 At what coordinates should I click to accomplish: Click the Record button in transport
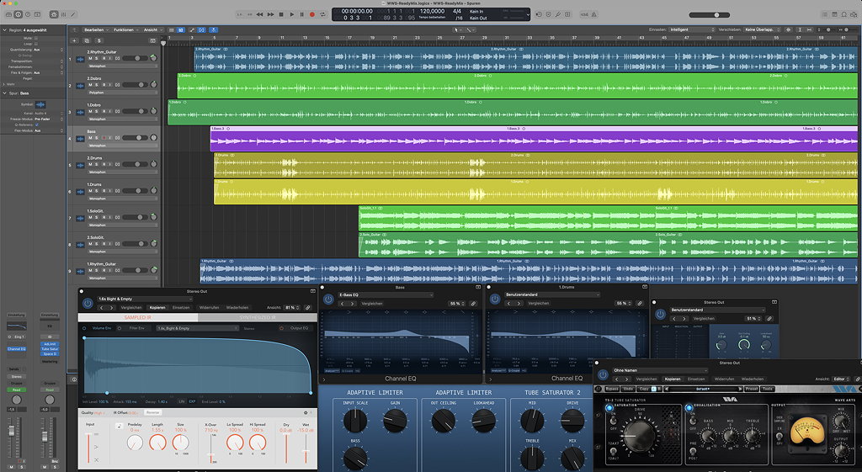coord(311,14)
